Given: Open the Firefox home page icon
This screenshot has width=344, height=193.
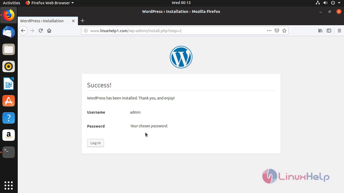Looking at the screenshot, I should pos(49,31).
